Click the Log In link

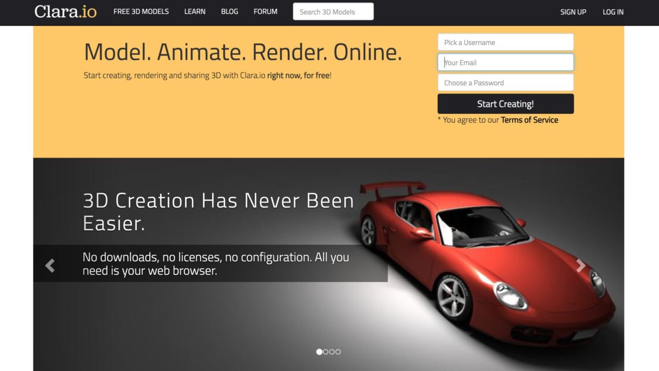point(613,12)
